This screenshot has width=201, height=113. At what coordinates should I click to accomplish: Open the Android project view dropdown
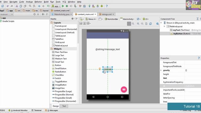[6, 14]
